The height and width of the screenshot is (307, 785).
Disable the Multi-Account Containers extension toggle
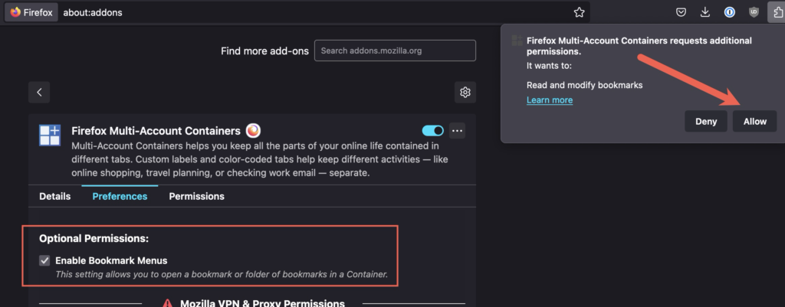coord(432,130)
